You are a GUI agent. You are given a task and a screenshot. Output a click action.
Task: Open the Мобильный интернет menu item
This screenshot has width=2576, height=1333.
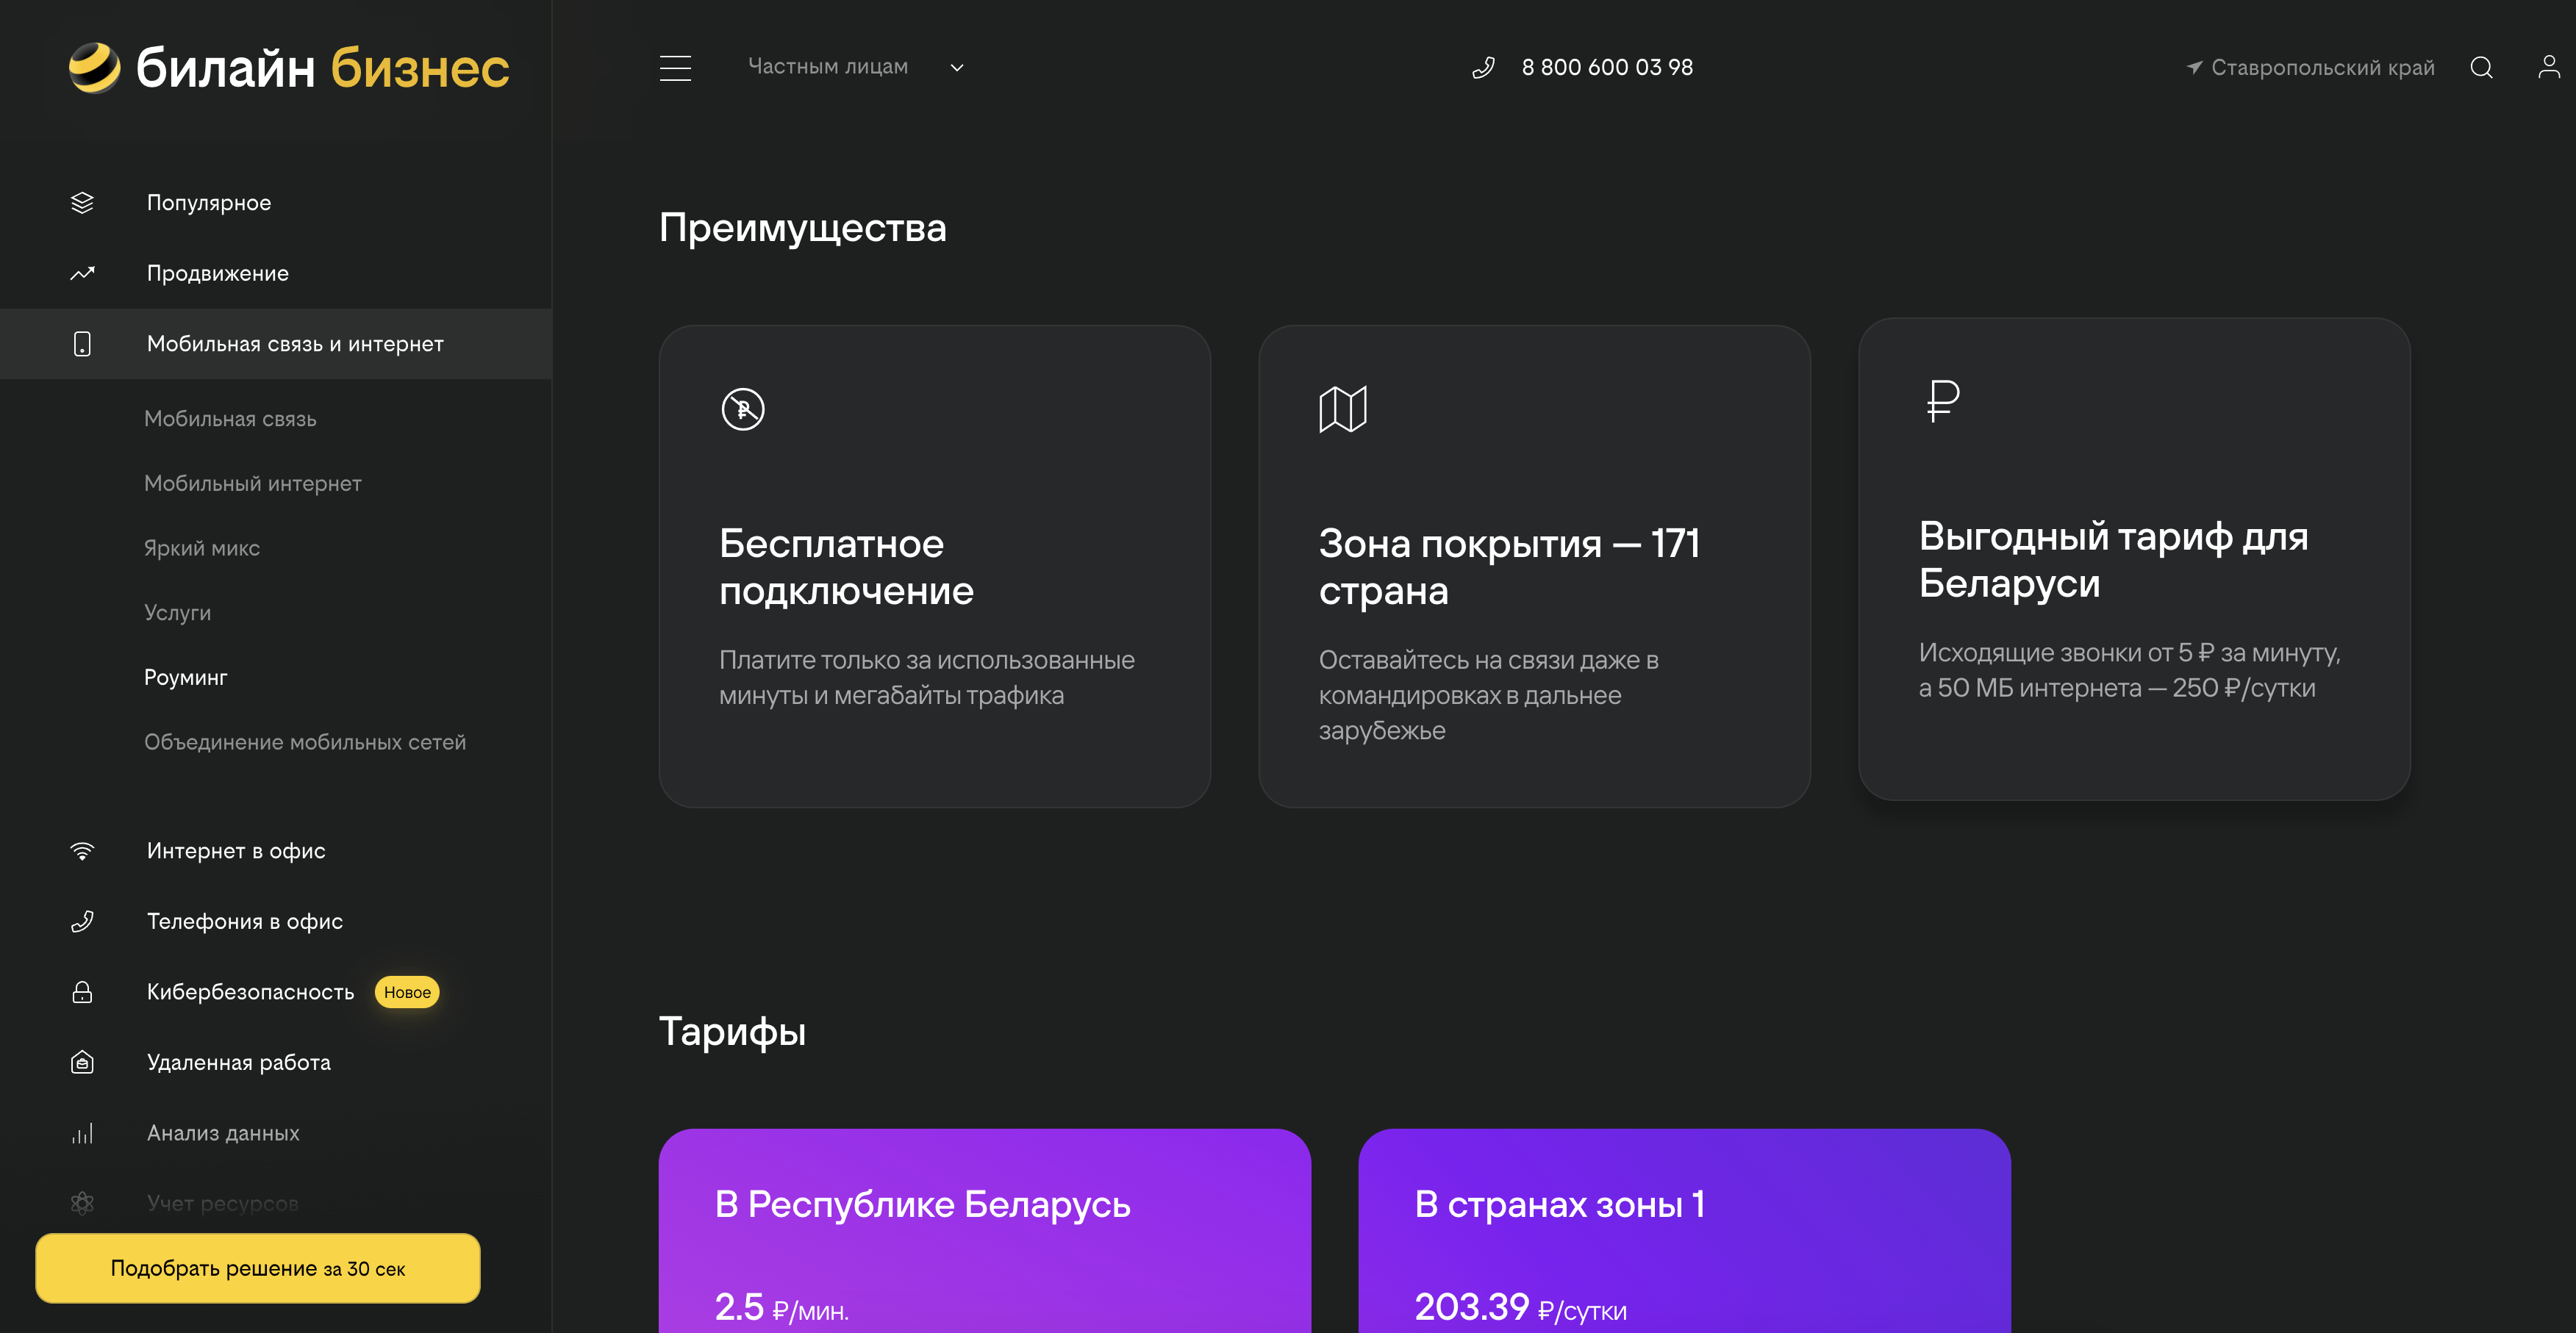click(253, 483)
